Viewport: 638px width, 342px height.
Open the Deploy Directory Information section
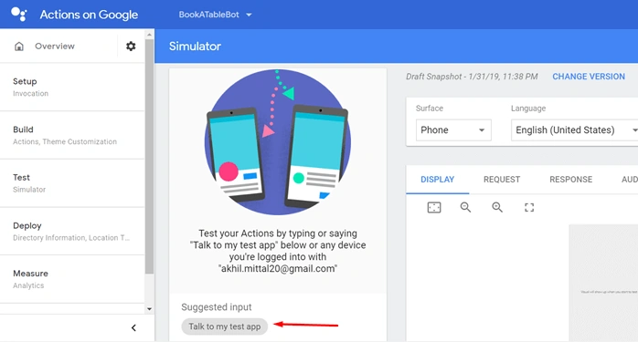pos(72,231)
